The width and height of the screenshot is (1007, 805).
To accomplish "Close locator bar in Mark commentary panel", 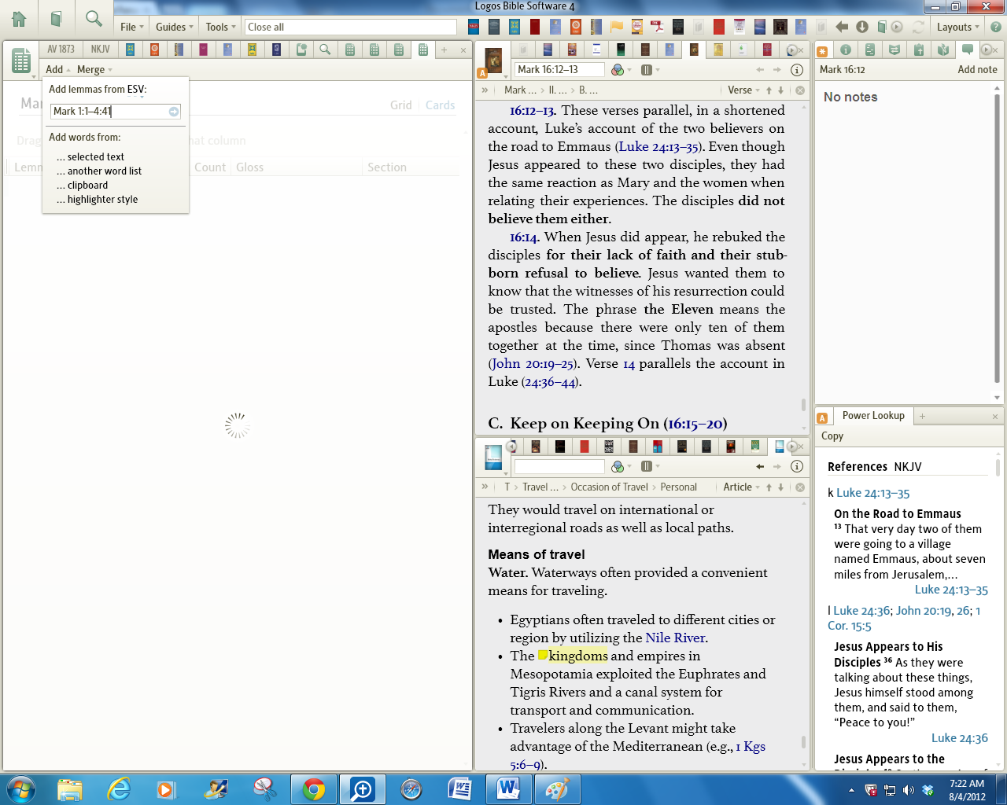I will [x=800, y=90].
